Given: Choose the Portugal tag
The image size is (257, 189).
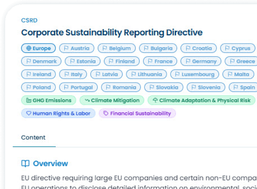Looking at the screenshot, I should coord(78,87).
